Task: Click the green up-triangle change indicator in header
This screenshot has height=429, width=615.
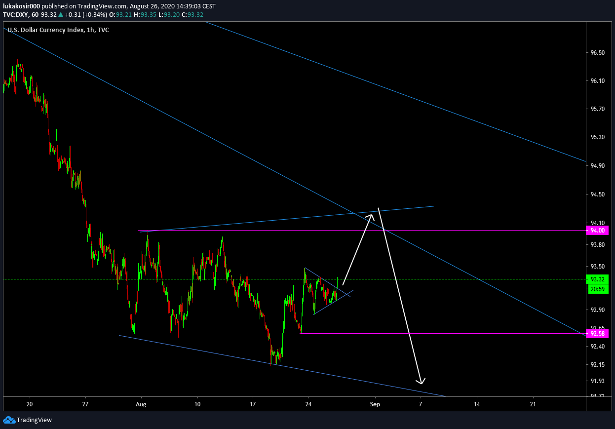Action: (x=61, y=15)
